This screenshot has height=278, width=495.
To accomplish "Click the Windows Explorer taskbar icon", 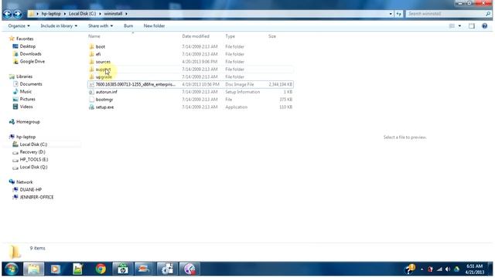I will (33, 270).
